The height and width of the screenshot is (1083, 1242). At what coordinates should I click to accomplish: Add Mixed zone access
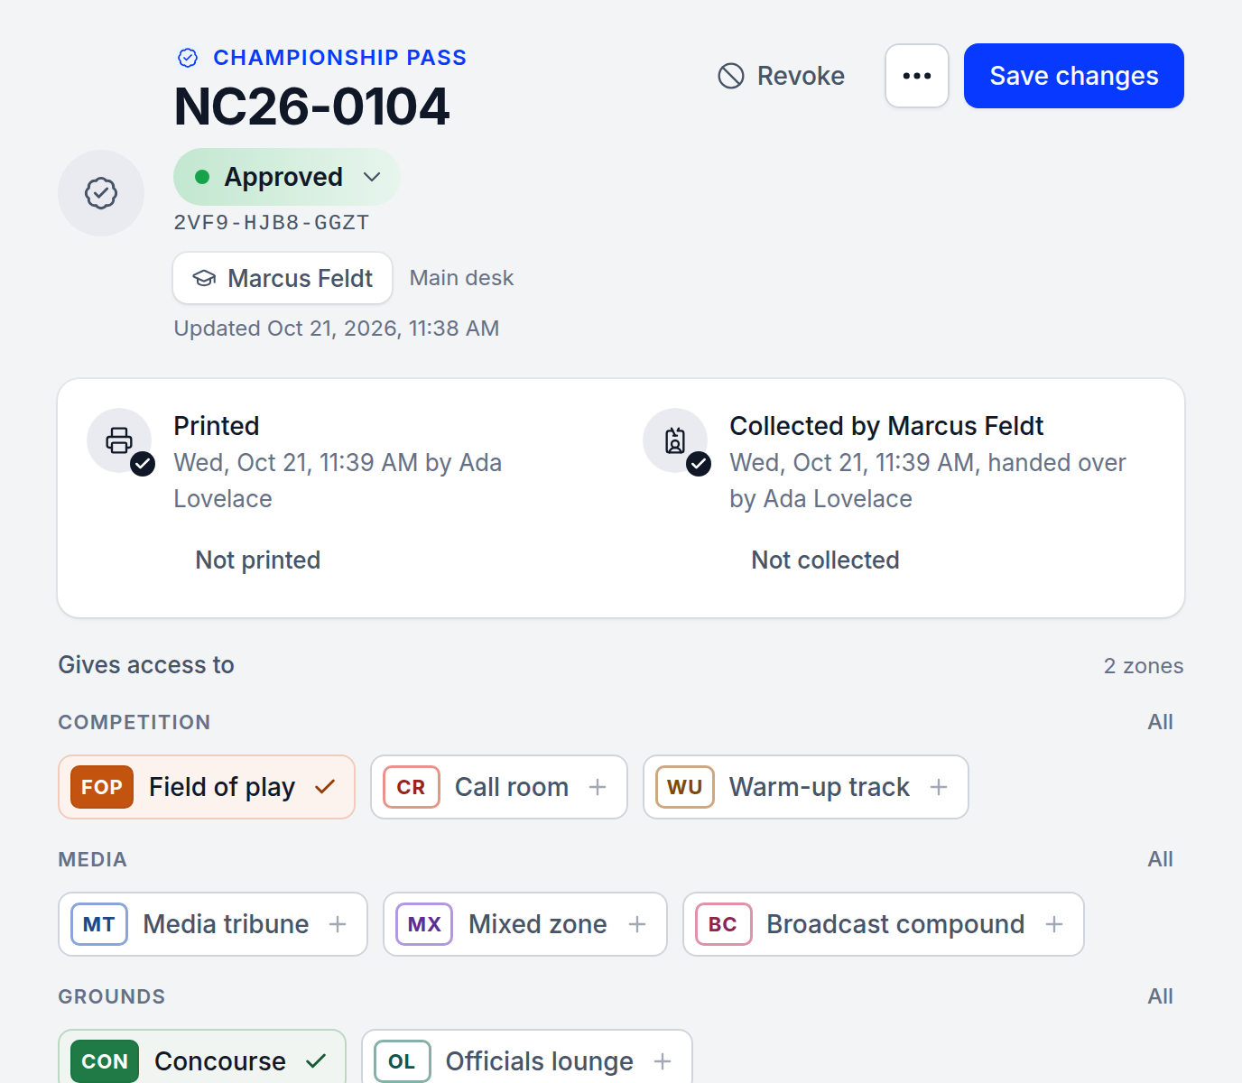coord(525,924)
